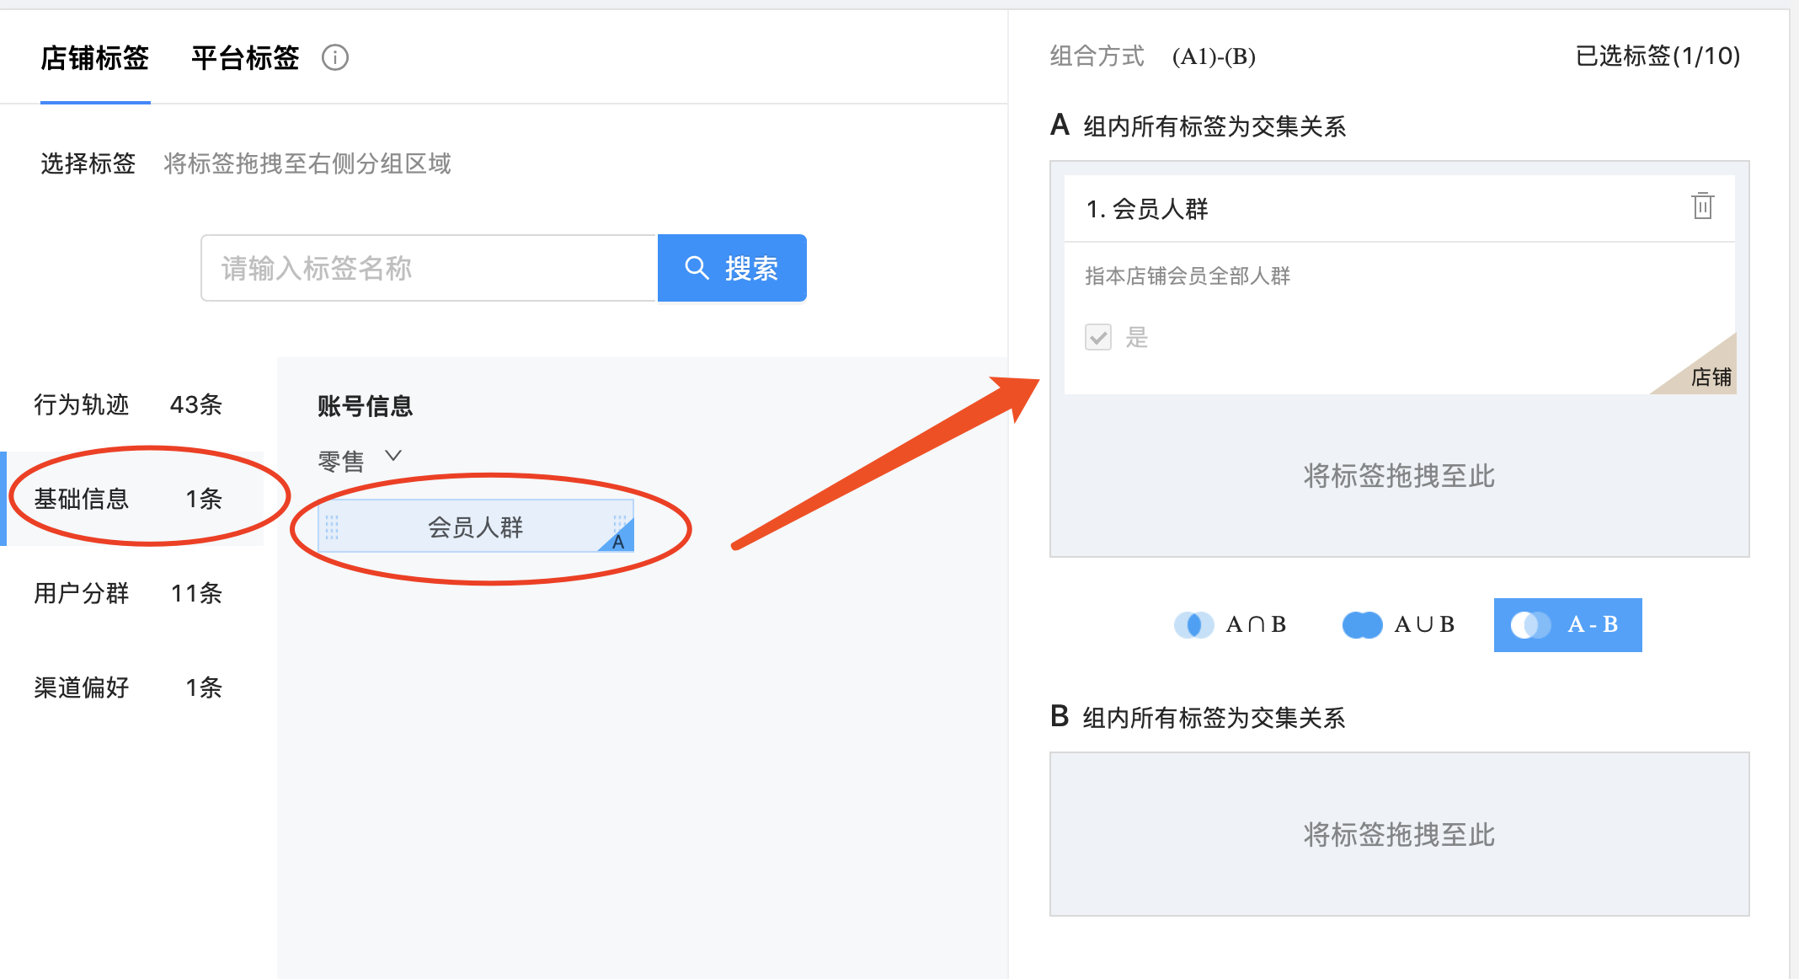The height and width of the screenshot is (979, 1799).
Task: Click the magnifier icon in search button
Action: point(696,268)
